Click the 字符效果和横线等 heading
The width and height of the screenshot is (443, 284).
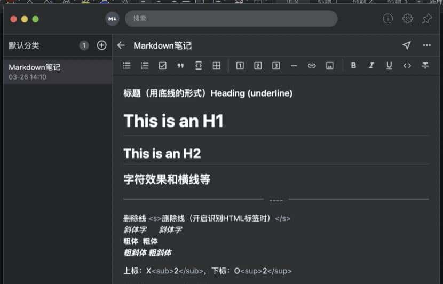coord(167,179)
